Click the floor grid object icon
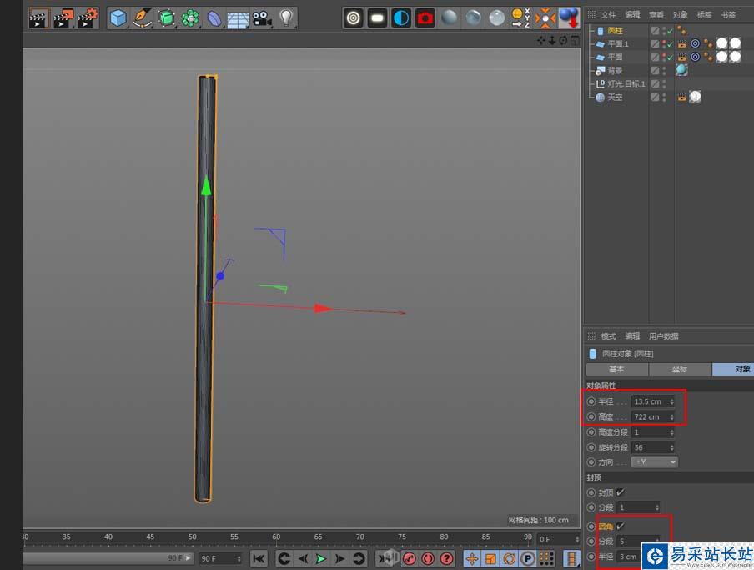The height and width of the screenshot is (570, 754). [x=238, y=18]
